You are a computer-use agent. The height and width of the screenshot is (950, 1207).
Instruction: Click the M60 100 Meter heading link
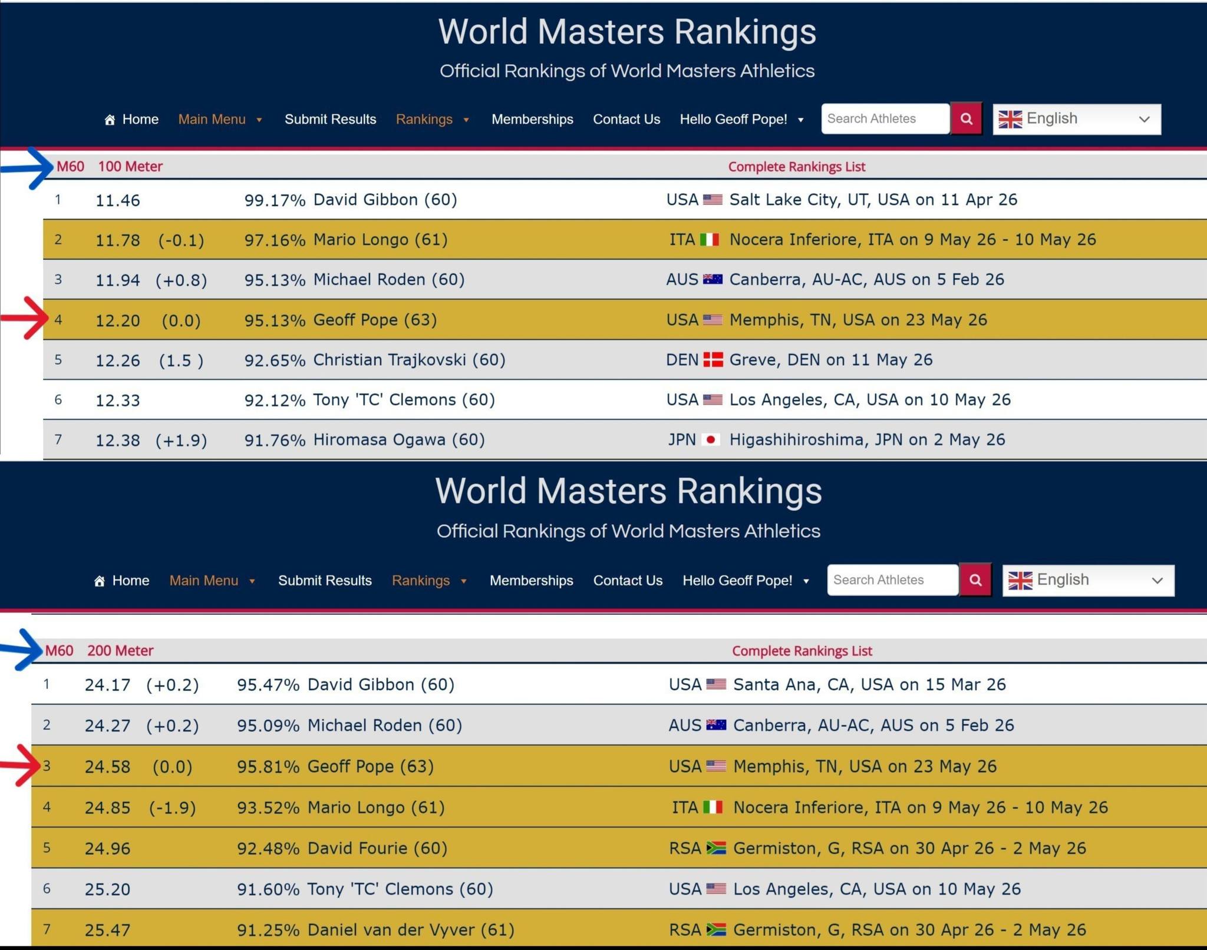110,167
